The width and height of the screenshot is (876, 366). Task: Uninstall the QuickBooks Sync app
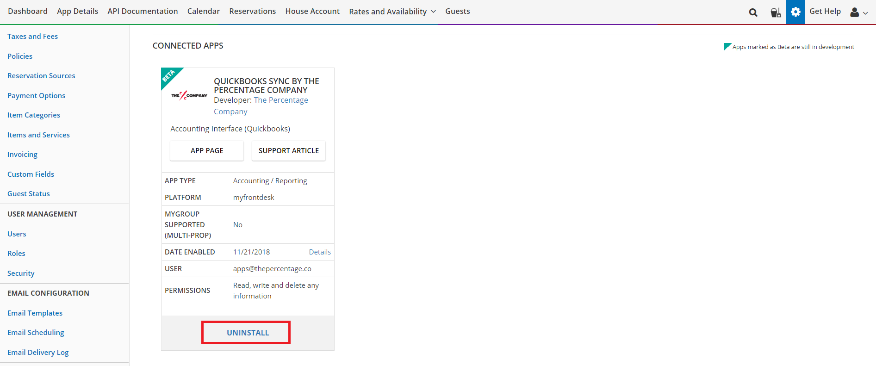click(248, 333)
